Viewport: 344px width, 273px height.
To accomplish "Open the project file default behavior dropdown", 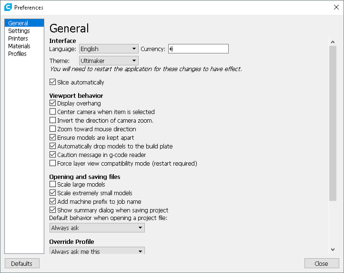I will (x=97, y=228).
